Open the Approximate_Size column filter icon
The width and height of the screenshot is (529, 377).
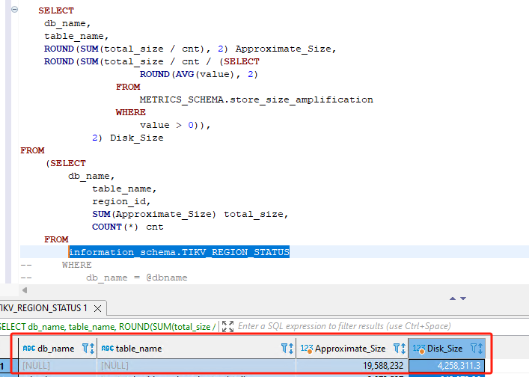(x=399, y=349)
